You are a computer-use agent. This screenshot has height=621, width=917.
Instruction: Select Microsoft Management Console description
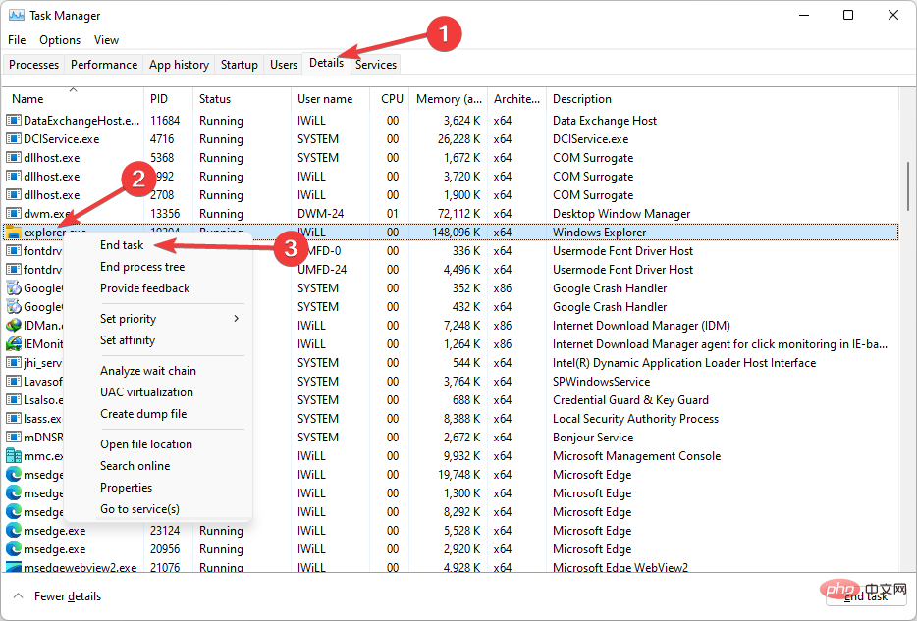pyautogui.click(x=636, y=456)
